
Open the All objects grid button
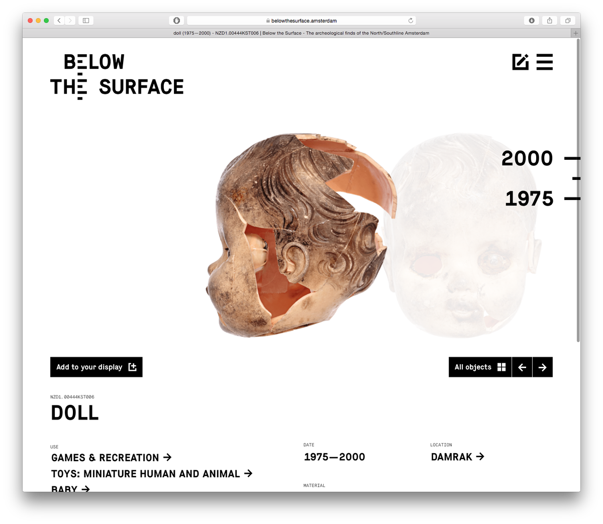coord(480,367)
